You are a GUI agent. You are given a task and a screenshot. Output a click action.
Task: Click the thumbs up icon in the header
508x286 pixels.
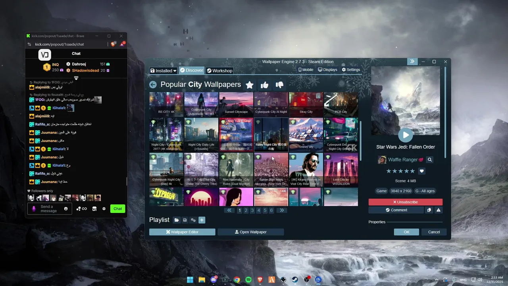tap(264, 85)
